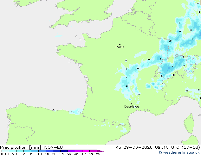Click the legend value '35'
The width and height of the screenshot is (201, 155).
pos(76,154)
